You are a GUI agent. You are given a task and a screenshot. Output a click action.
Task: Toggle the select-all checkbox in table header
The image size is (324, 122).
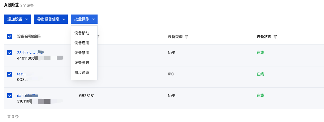[x=10, y=36]
